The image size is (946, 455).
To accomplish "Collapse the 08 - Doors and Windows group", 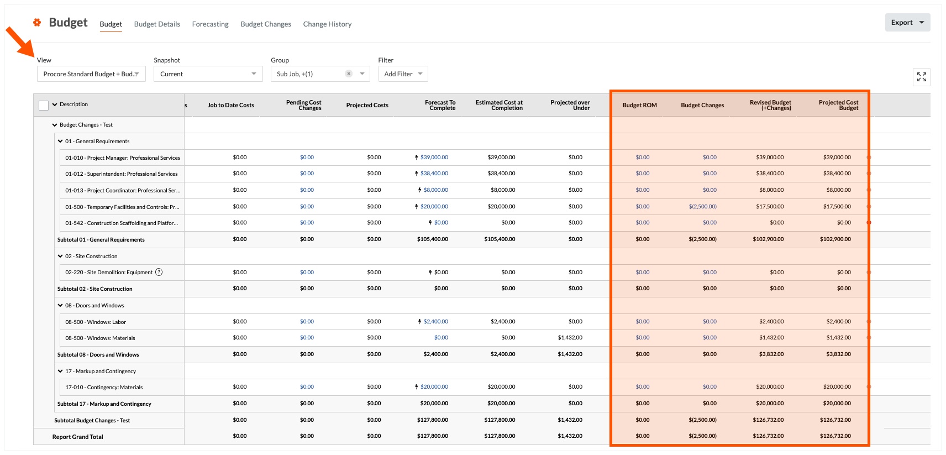I will [x=60, y=305].
